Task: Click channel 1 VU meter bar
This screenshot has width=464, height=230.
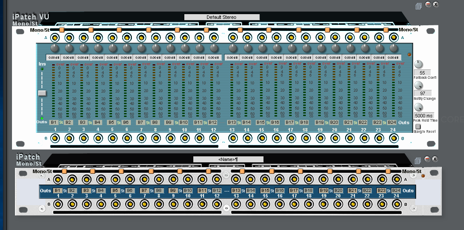Action: [53, 91]
